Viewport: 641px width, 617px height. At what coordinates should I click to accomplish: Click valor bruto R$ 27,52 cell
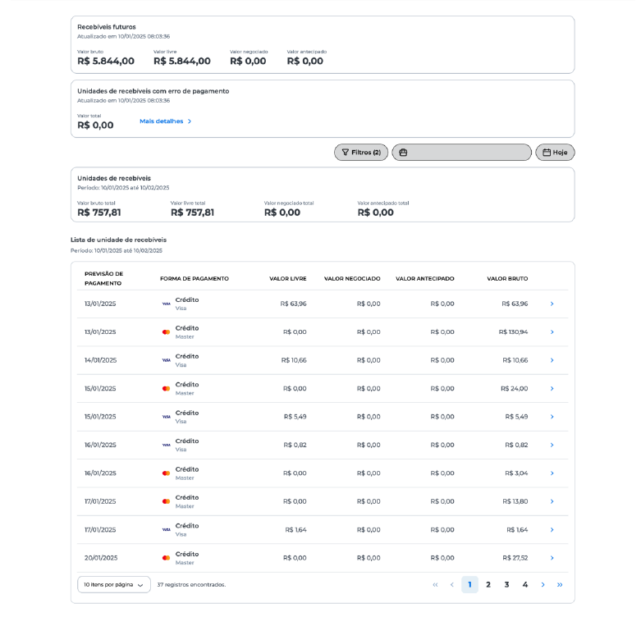(x=515, y=558)
